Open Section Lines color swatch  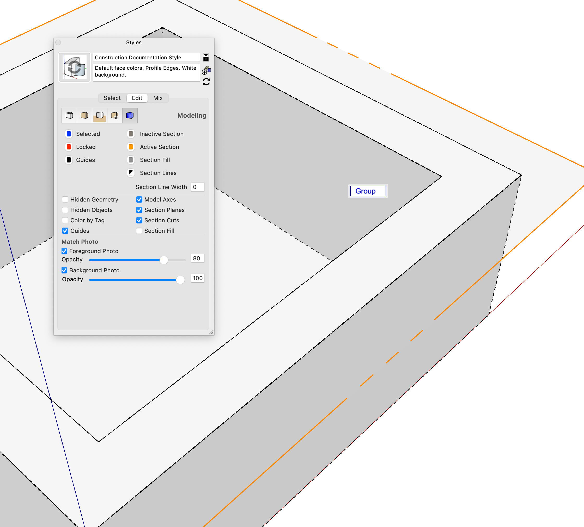coord(131,173)
